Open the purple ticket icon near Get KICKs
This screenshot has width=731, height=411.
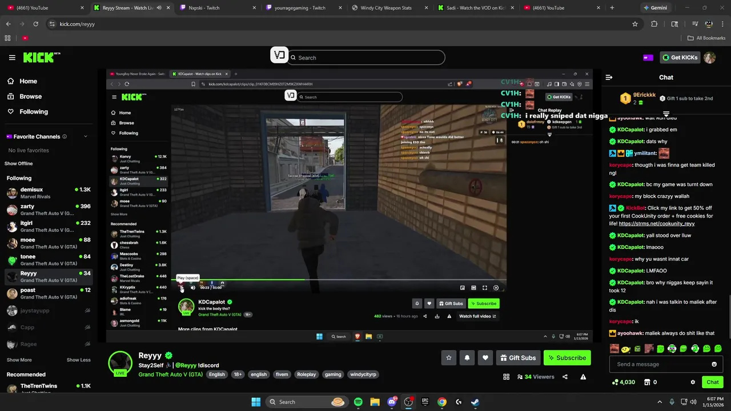648,58
